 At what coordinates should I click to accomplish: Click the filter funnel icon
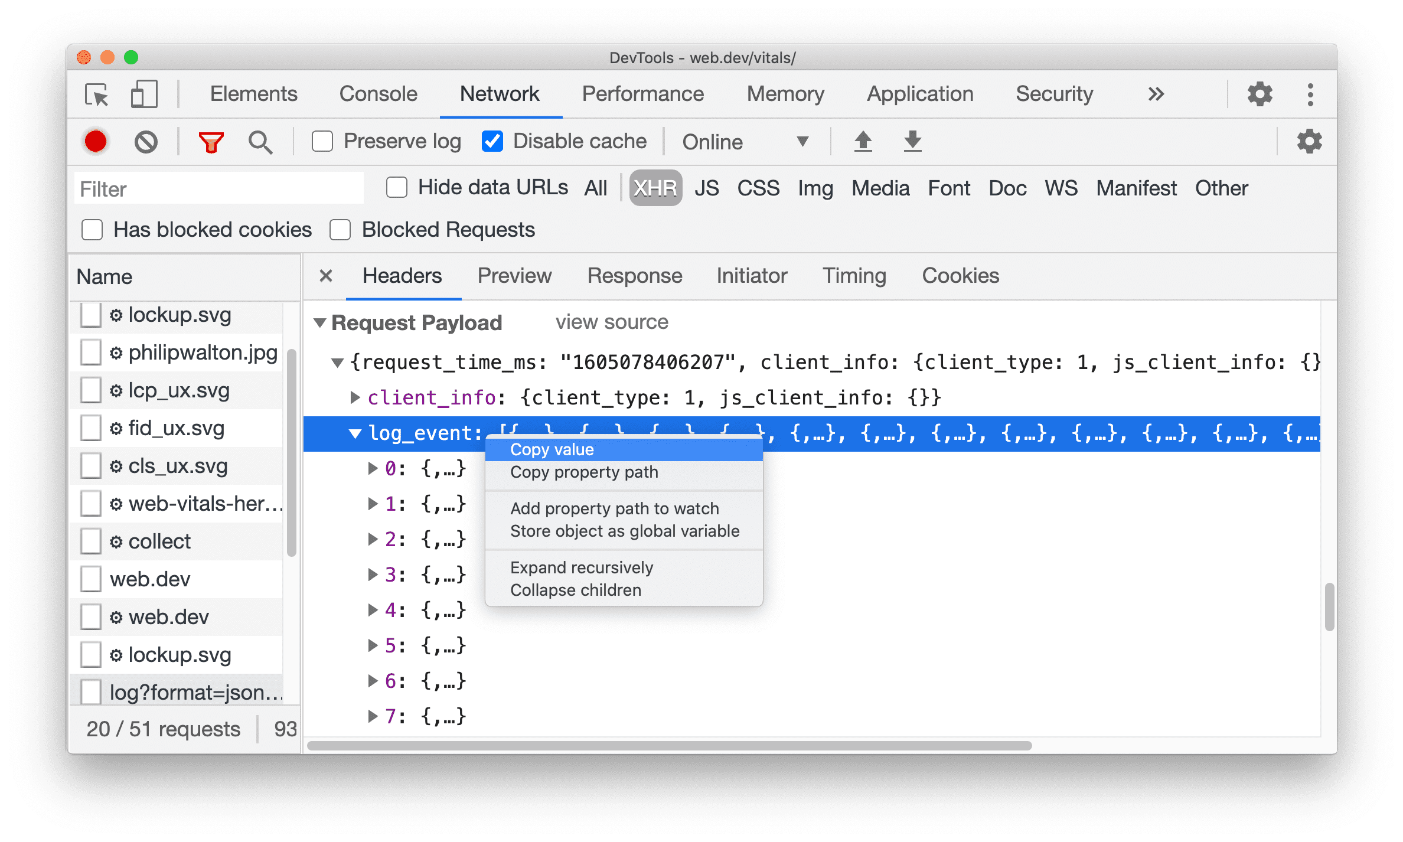211,141
